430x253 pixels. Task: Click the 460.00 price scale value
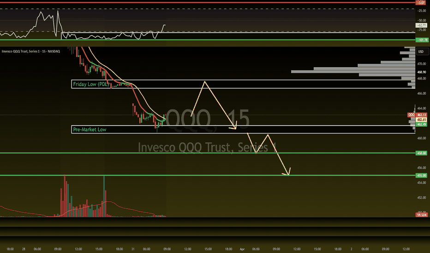[422, 138]
